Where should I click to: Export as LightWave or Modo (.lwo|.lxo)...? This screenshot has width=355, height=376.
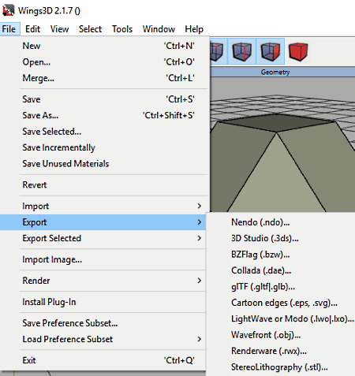[x=281, y=318]
